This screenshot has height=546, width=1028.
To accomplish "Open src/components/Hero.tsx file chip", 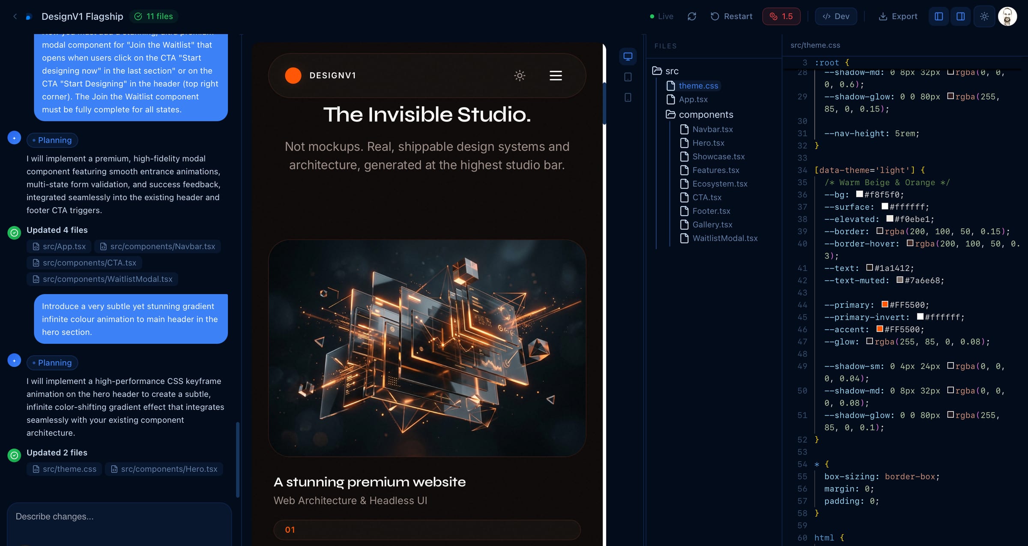I will (164, 469).
